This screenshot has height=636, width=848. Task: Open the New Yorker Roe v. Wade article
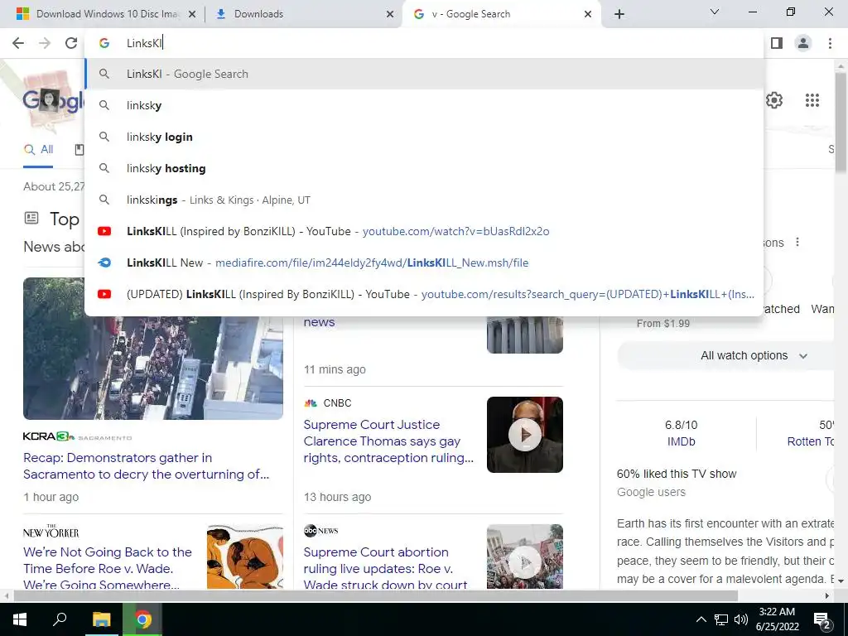108,567
